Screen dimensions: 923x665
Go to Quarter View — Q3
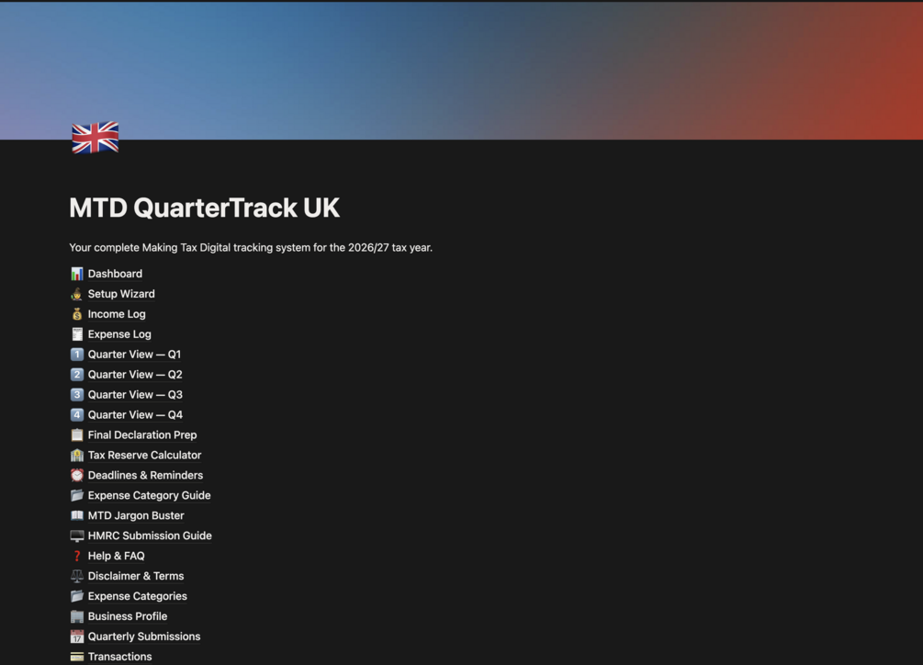click(135, 395)
